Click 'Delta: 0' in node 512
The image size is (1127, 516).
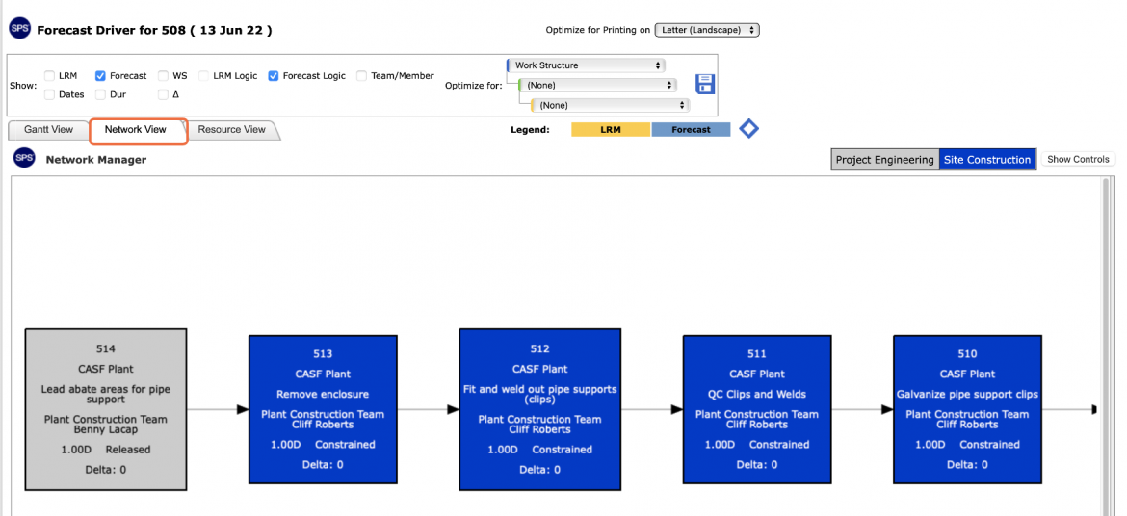[x=539, y=470]
